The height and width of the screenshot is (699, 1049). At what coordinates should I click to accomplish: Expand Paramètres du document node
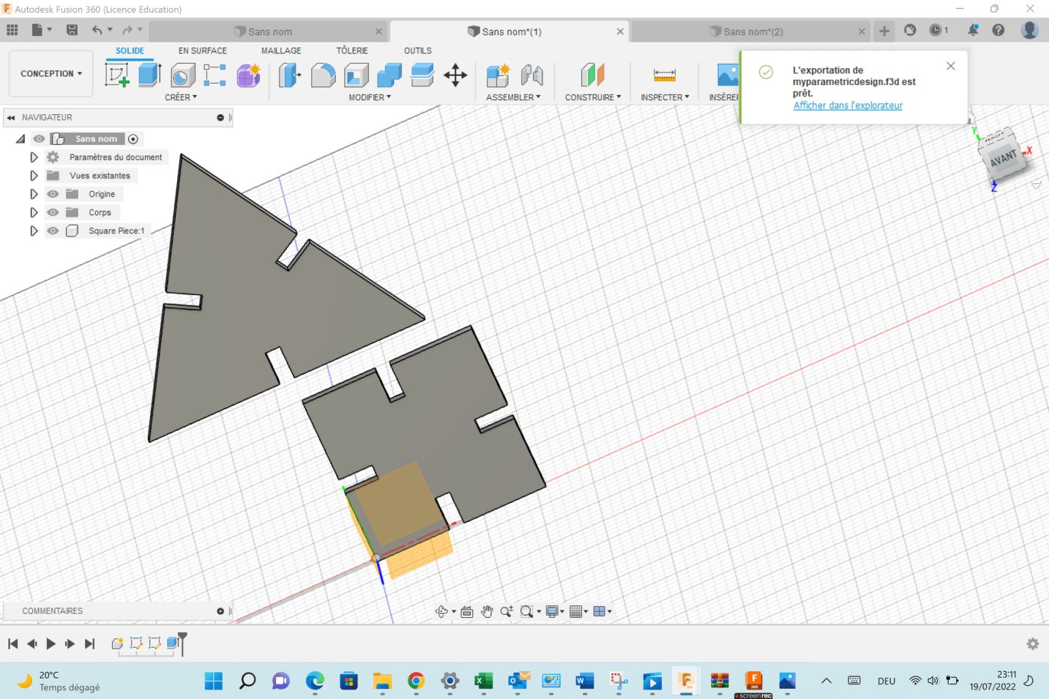click(34, 157)
